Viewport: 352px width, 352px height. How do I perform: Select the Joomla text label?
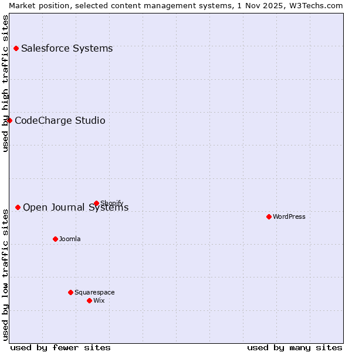point(70,239)
